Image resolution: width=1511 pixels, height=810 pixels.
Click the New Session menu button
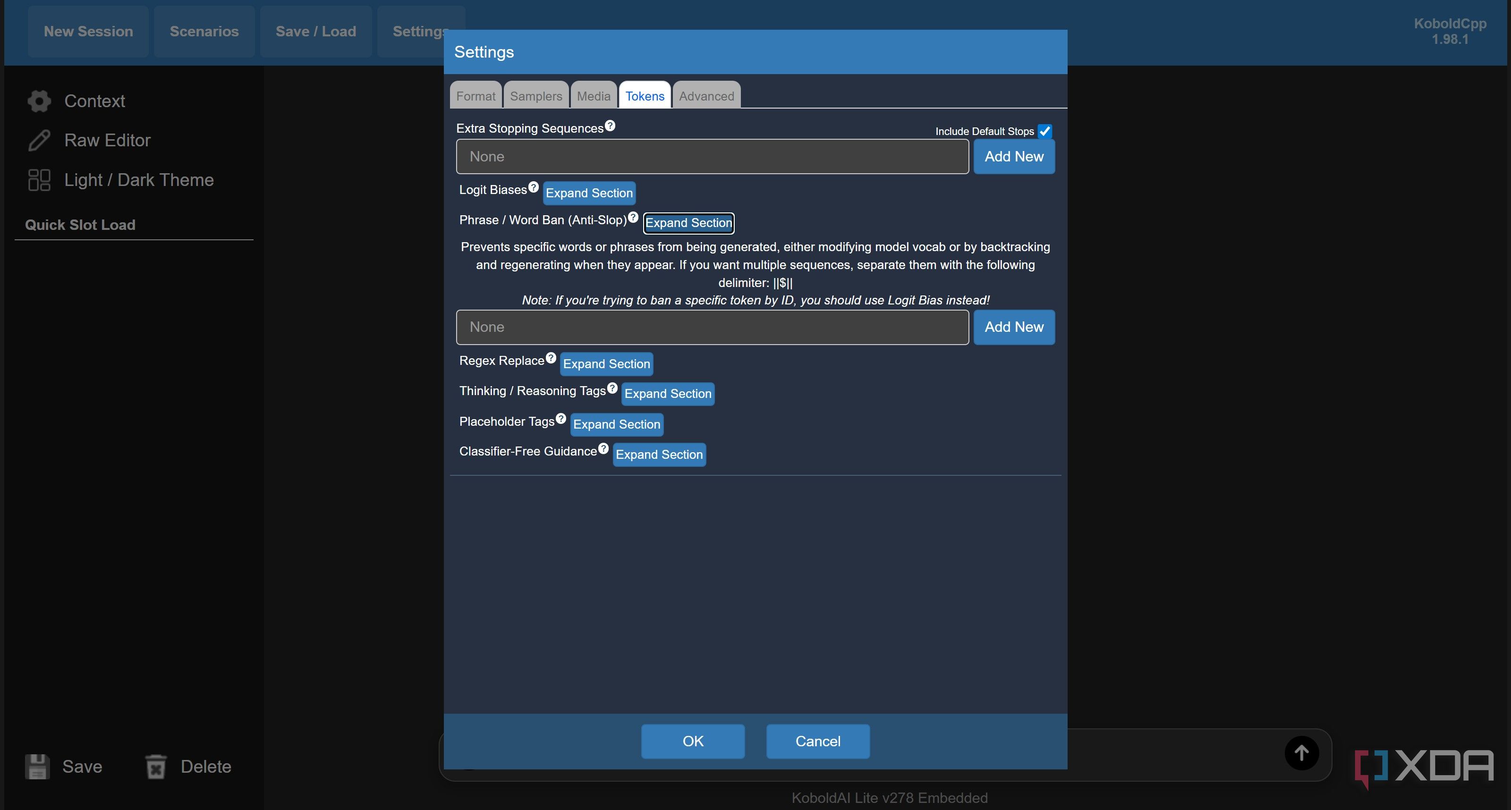point(89,32)
